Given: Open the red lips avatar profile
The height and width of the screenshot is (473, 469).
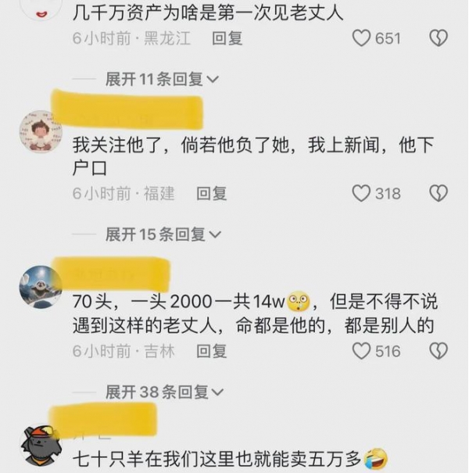Looking at the screenshot, I should [41, 9].
